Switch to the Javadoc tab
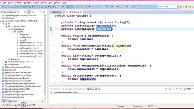This screenshot has height=109, width=194. coord(67,89)
